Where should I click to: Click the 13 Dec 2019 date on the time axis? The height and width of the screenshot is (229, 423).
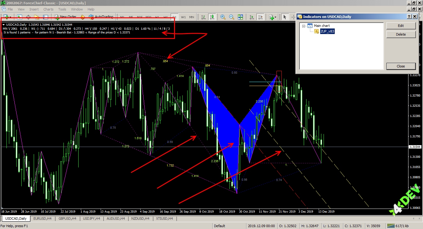(326, 212)
